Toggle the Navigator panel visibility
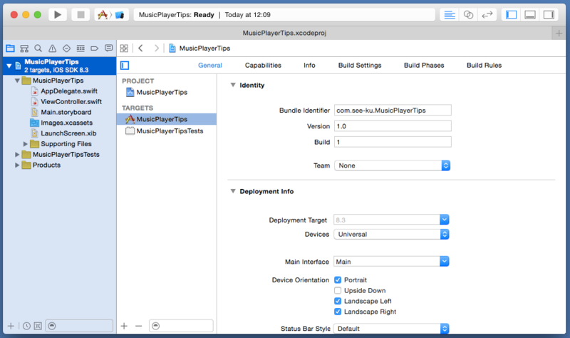570x338 pixels. pyautogui.click(x=511, y=14)
